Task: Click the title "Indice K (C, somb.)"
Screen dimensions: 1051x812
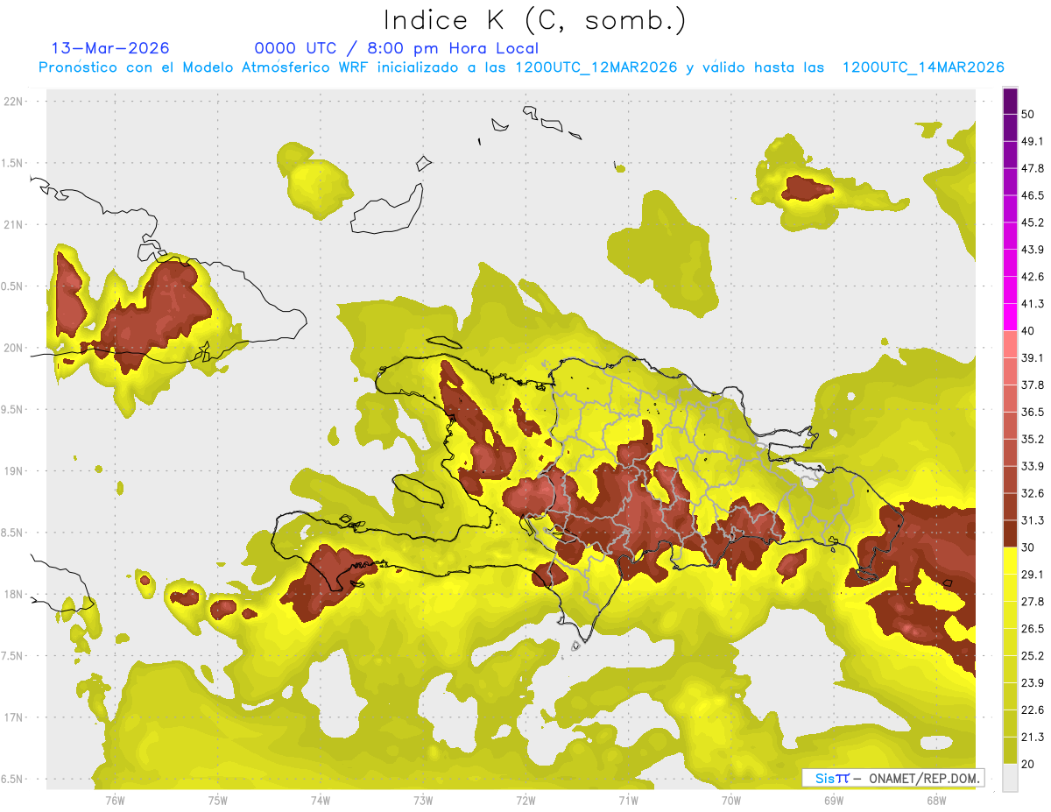Action: pyautogui.click(x=533, y=20)
